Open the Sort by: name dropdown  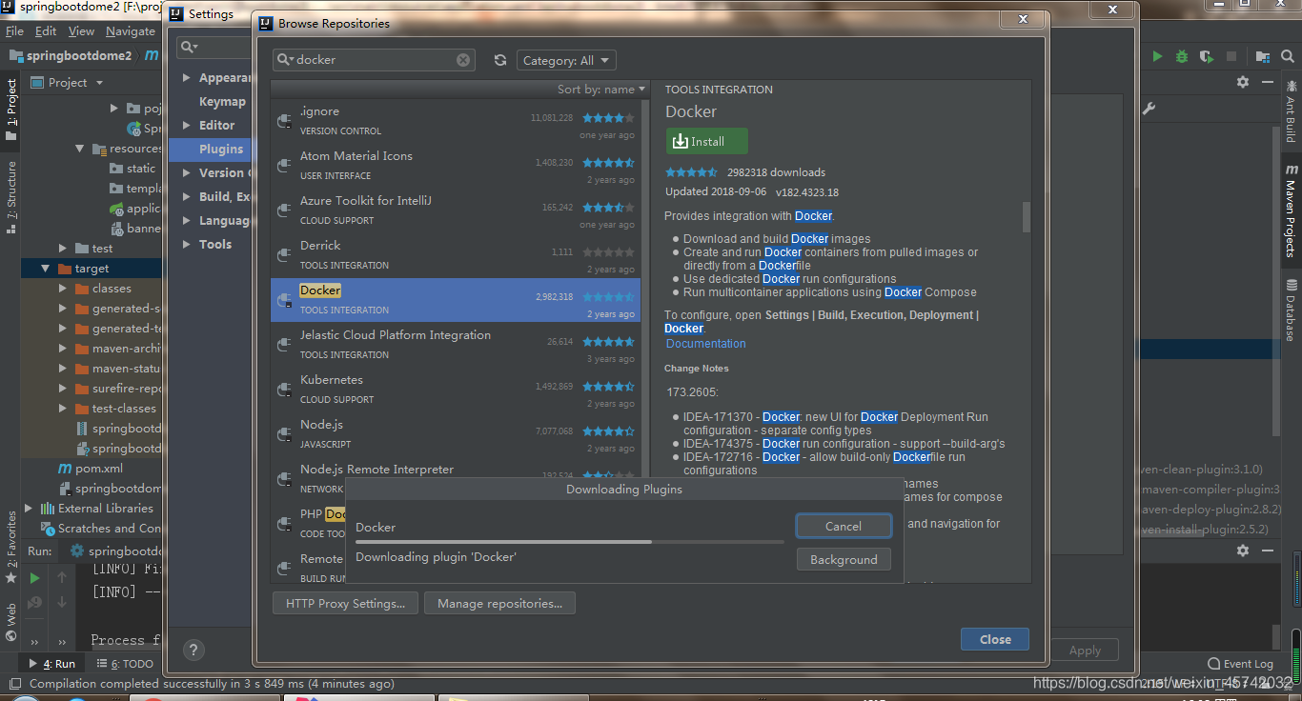point(601,89)
